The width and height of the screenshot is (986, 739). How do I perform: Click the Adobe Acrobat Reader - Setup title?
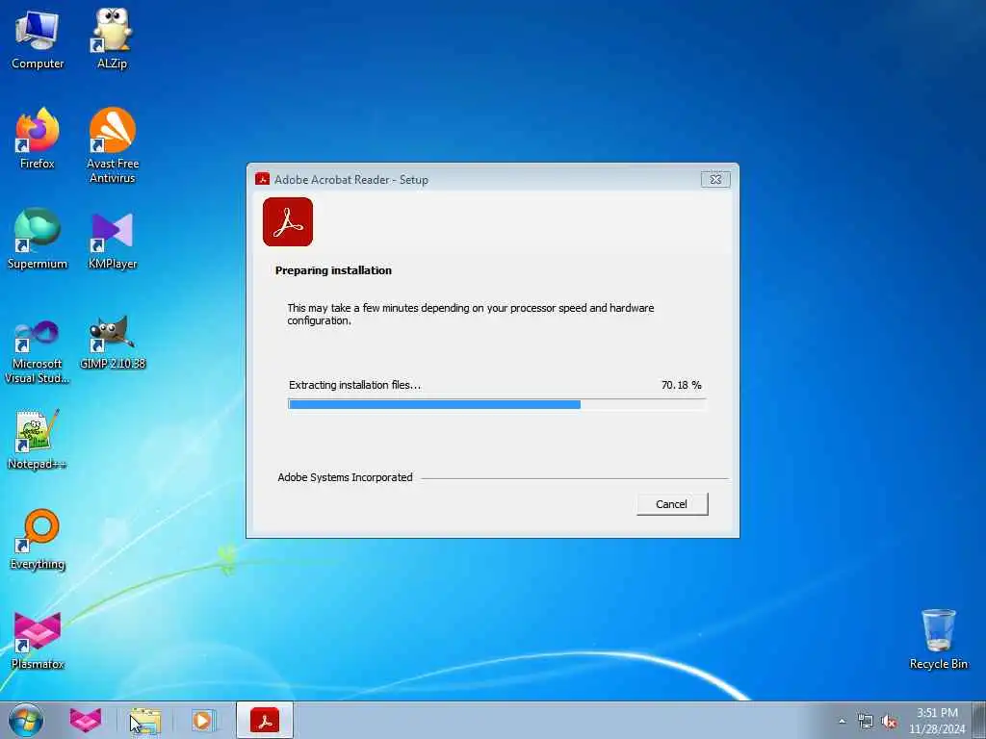click(x=350, y=179)
